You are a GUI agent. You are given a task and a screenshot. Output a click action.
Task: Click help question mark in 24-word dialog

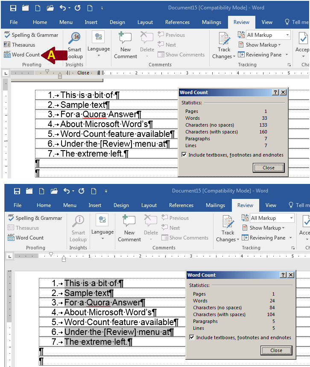[283, 275]
